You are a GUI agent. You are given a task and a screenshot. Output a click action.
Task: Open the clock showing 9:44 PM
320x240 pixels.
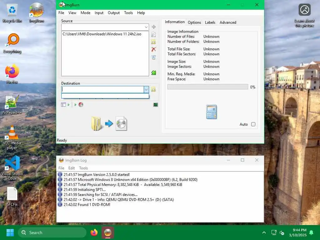(298, 232)
